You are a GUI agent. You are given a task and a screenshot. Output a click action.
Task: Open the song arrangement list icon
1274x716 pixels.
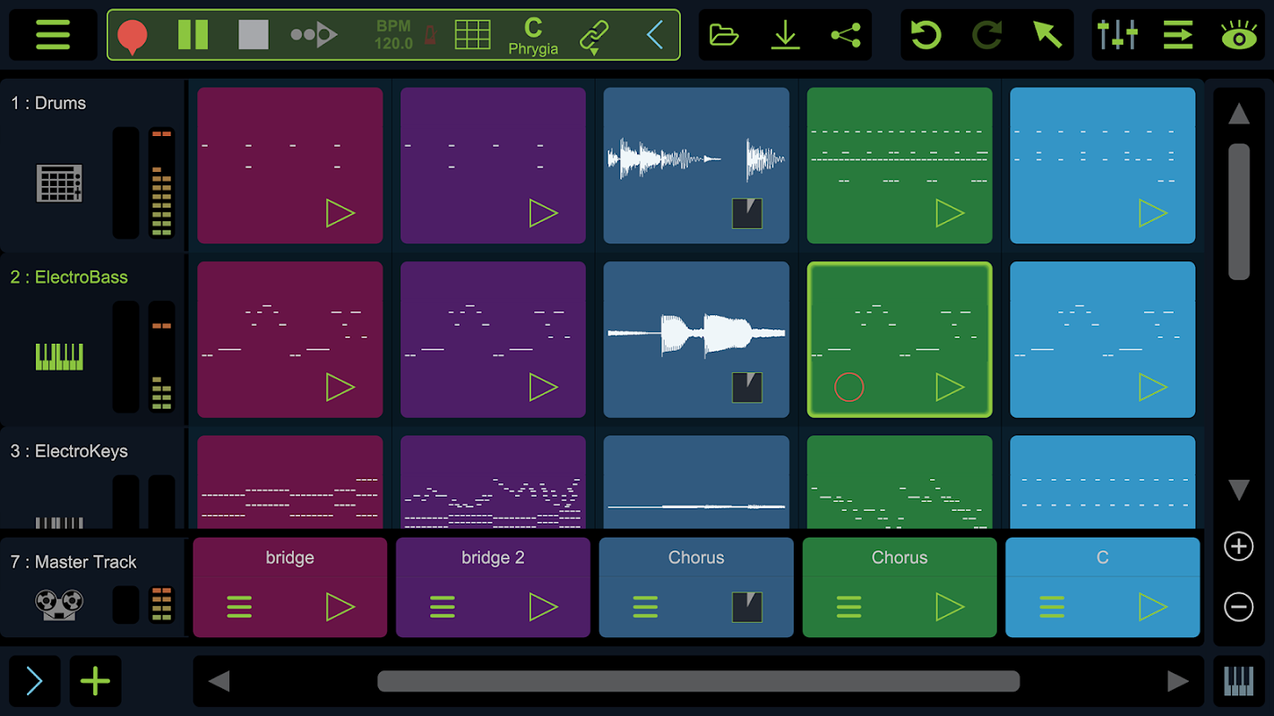point(1178,35)
